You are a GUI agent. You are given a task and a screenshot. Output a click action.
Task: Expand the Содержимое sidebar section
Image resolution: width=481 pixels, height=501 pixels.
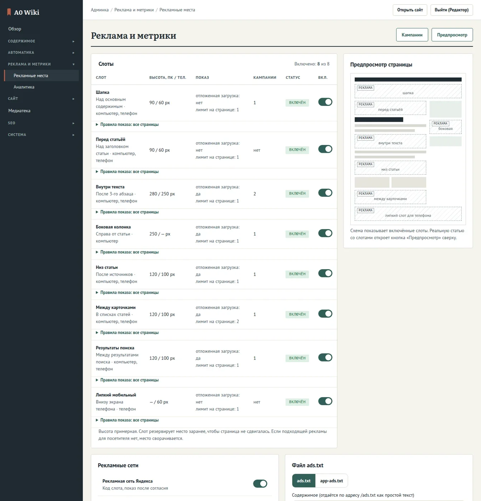(x=41, y=41)
